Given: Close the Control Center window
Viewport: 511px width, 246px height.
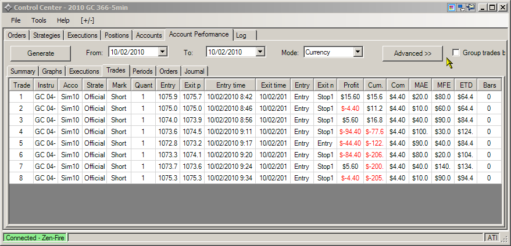Looking at the screenshot, I should (502, 7).
